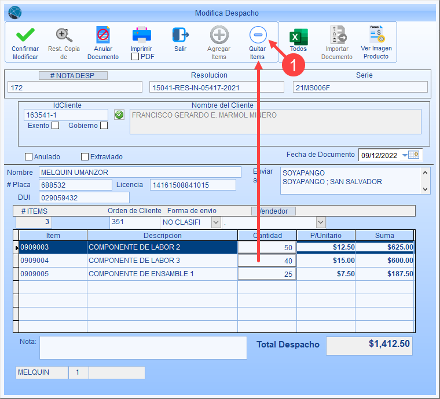Click the green client validation check icon
This screenshot has height=399, width=440.
119,115
